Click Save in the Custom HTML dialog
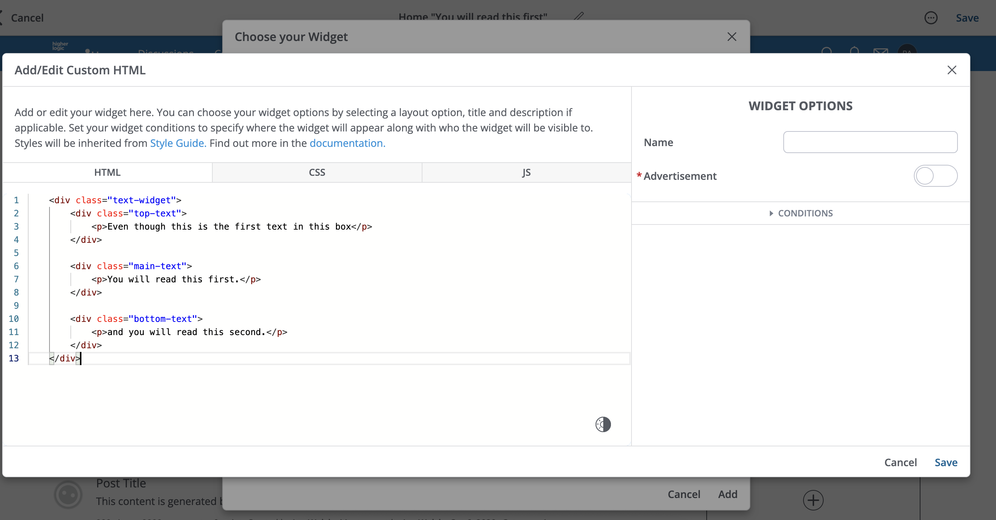Screen dimensions: 996x520 coord(946,462)
